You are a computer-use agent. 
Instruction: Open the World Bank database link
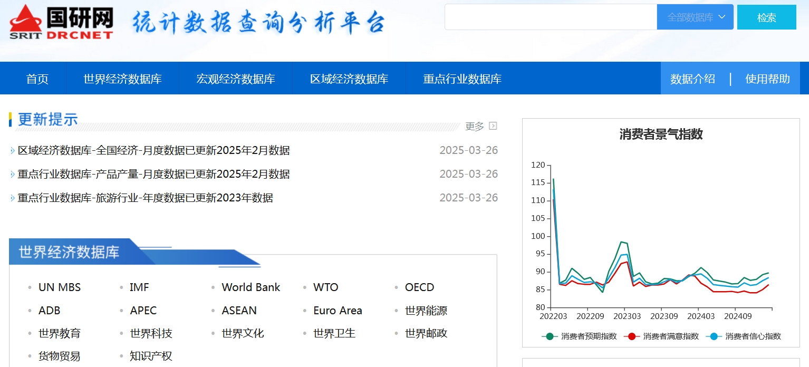click(x=251, y=287)
